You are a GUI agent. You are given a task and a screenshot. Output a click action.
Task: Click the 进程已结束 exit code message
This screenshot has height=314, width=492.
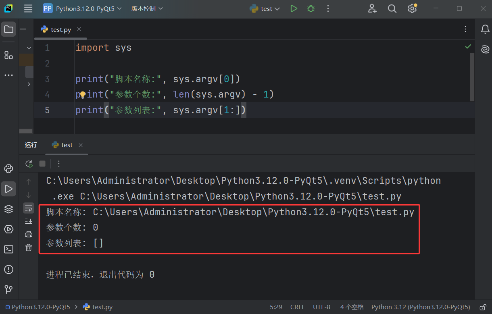[x=100, y=274]
